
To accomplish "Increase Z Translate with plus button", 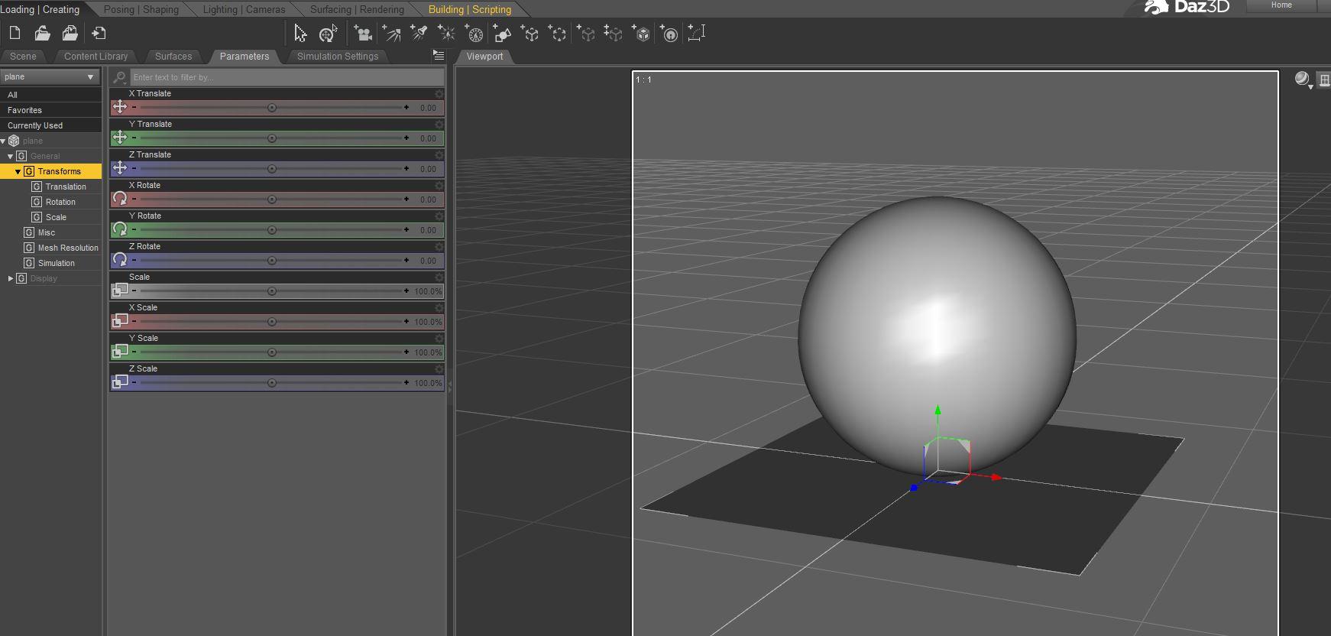I will 406,168.
